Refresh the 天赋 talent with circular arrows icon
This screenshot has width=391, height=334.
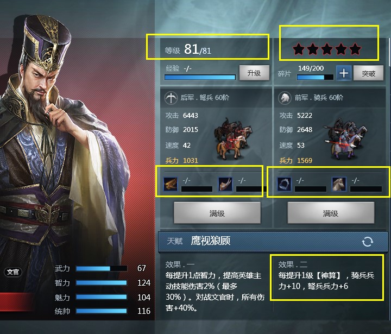(368, 242)
